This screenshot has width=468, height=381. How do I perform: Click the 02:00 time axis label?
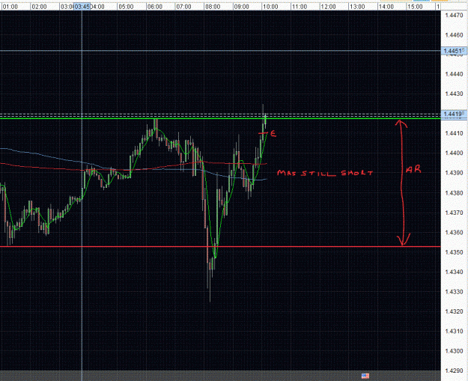[x=39, y=7]
